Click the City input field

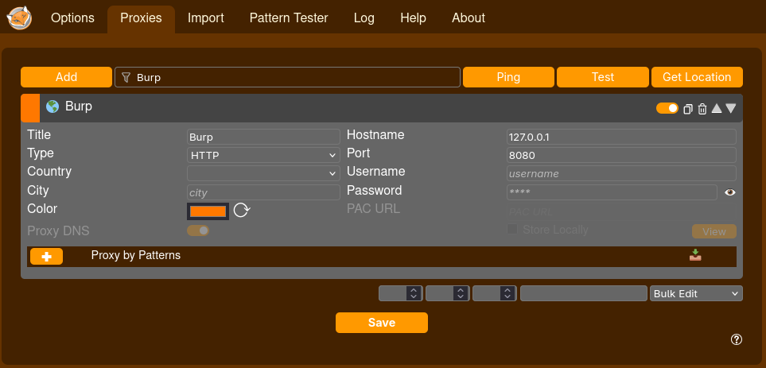[264, 192]
